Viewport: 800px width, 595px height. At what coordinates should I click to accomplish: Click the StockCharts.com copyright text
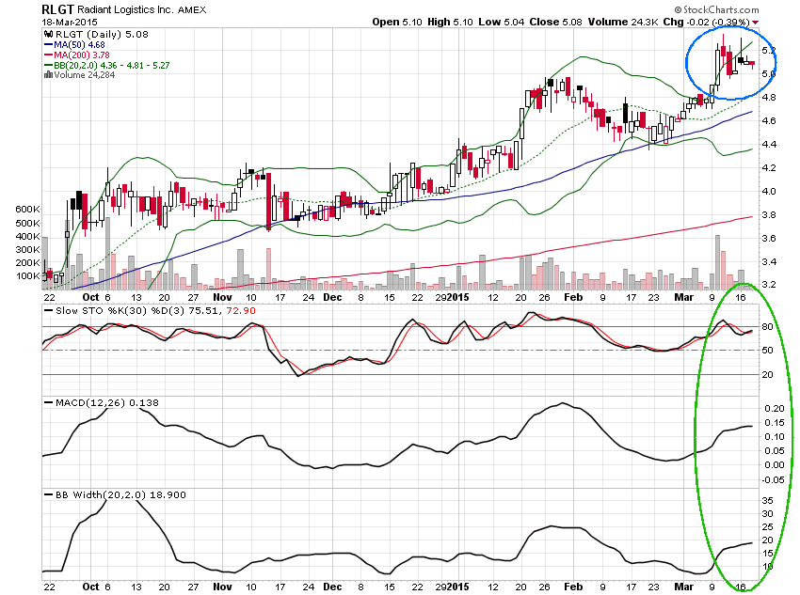click(716, 9)
